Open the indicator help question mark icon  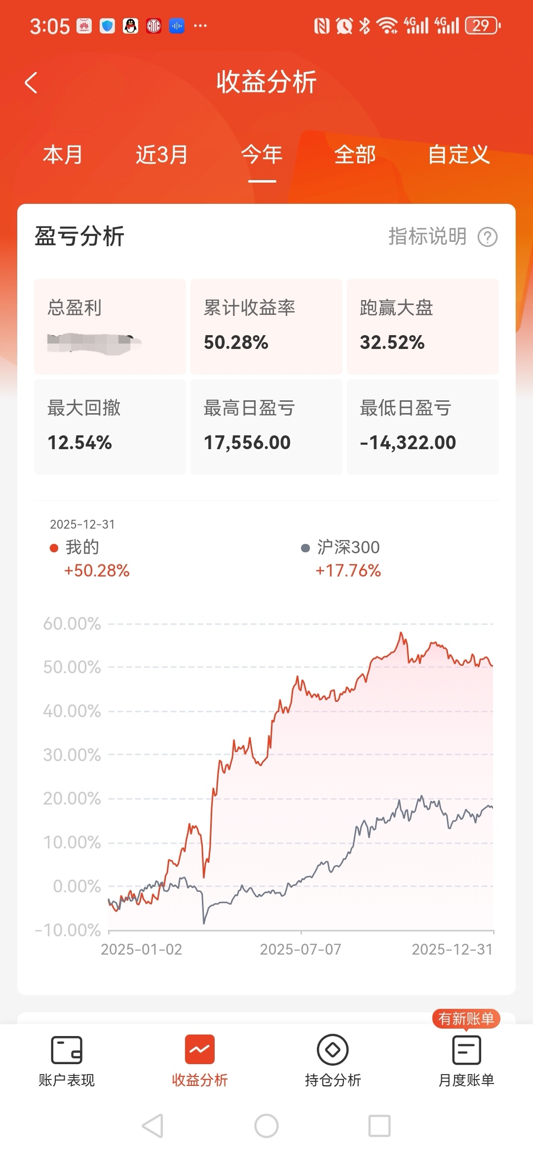coord(487,237)
